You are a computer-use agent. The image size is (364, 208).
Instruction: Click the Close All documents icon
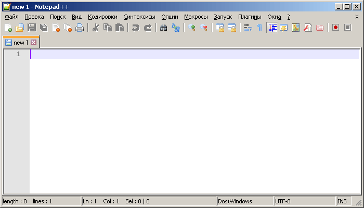coord(68,28)
